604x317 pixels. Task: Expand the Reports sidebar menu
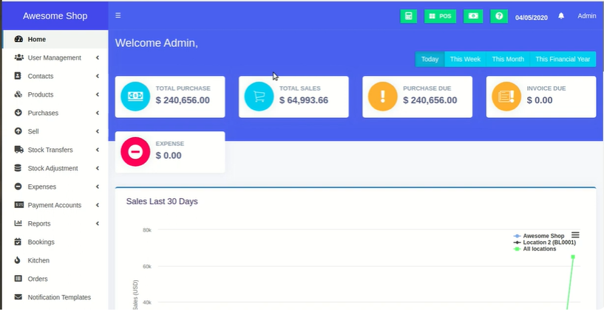pyautogui.click(x=40, y=223)
